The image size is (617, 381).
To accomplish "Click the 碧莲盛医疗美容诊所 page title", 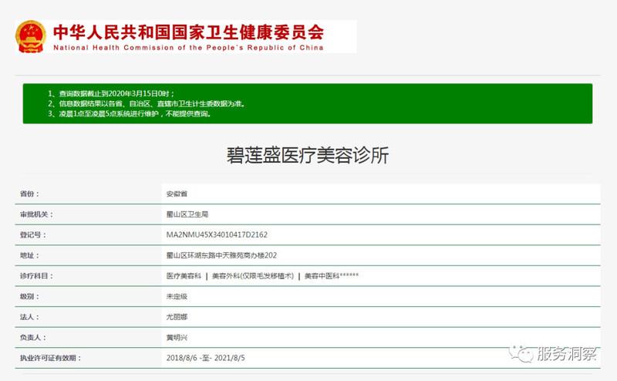I will 308,155.
